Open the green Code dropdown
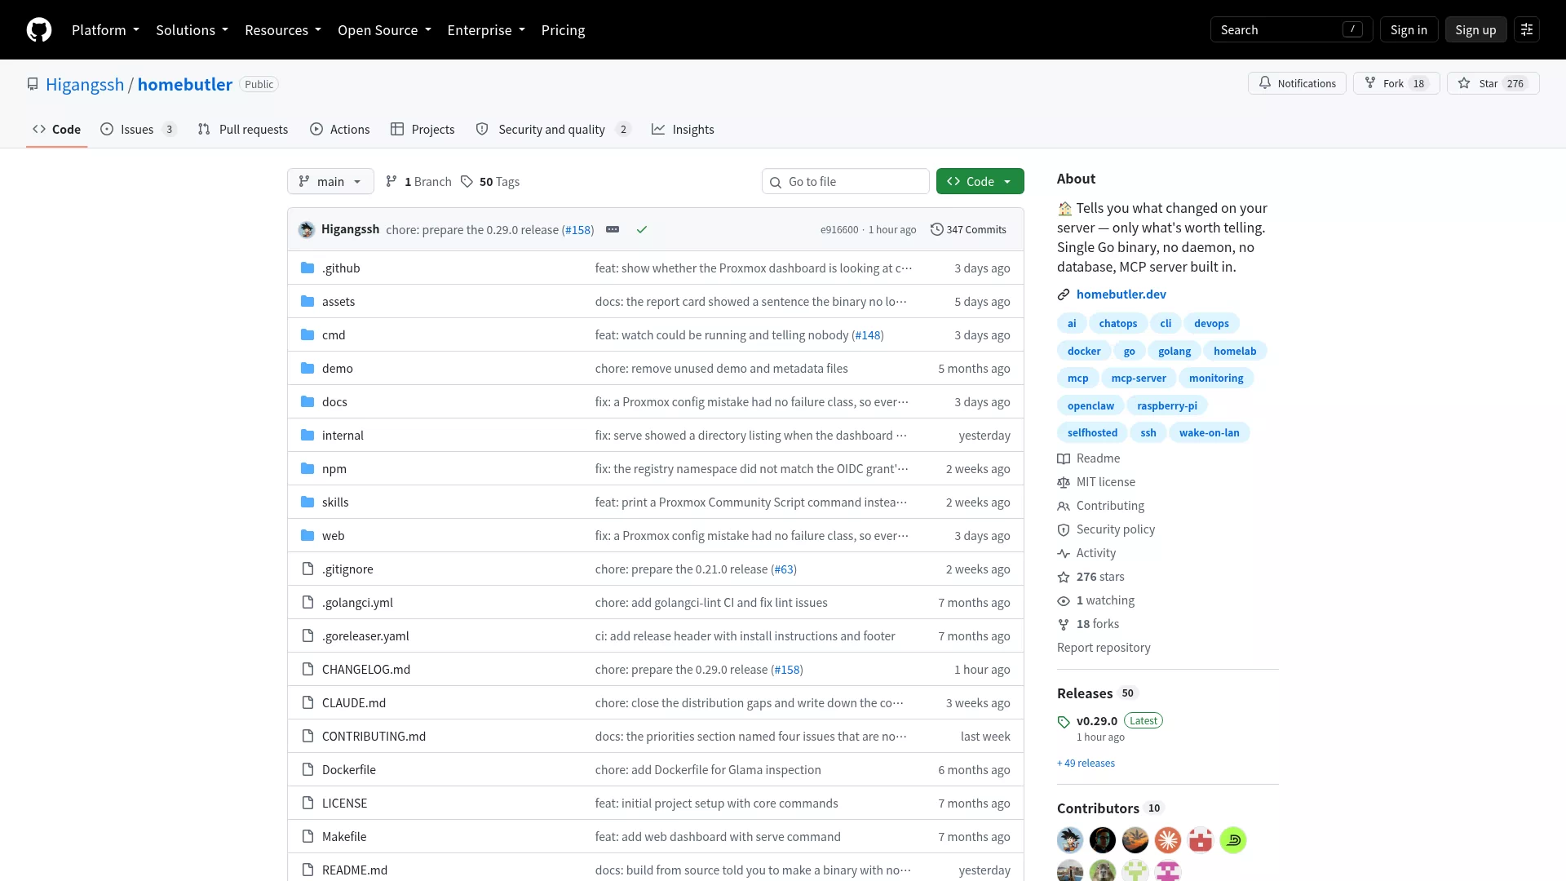 [x=980, y=182]
